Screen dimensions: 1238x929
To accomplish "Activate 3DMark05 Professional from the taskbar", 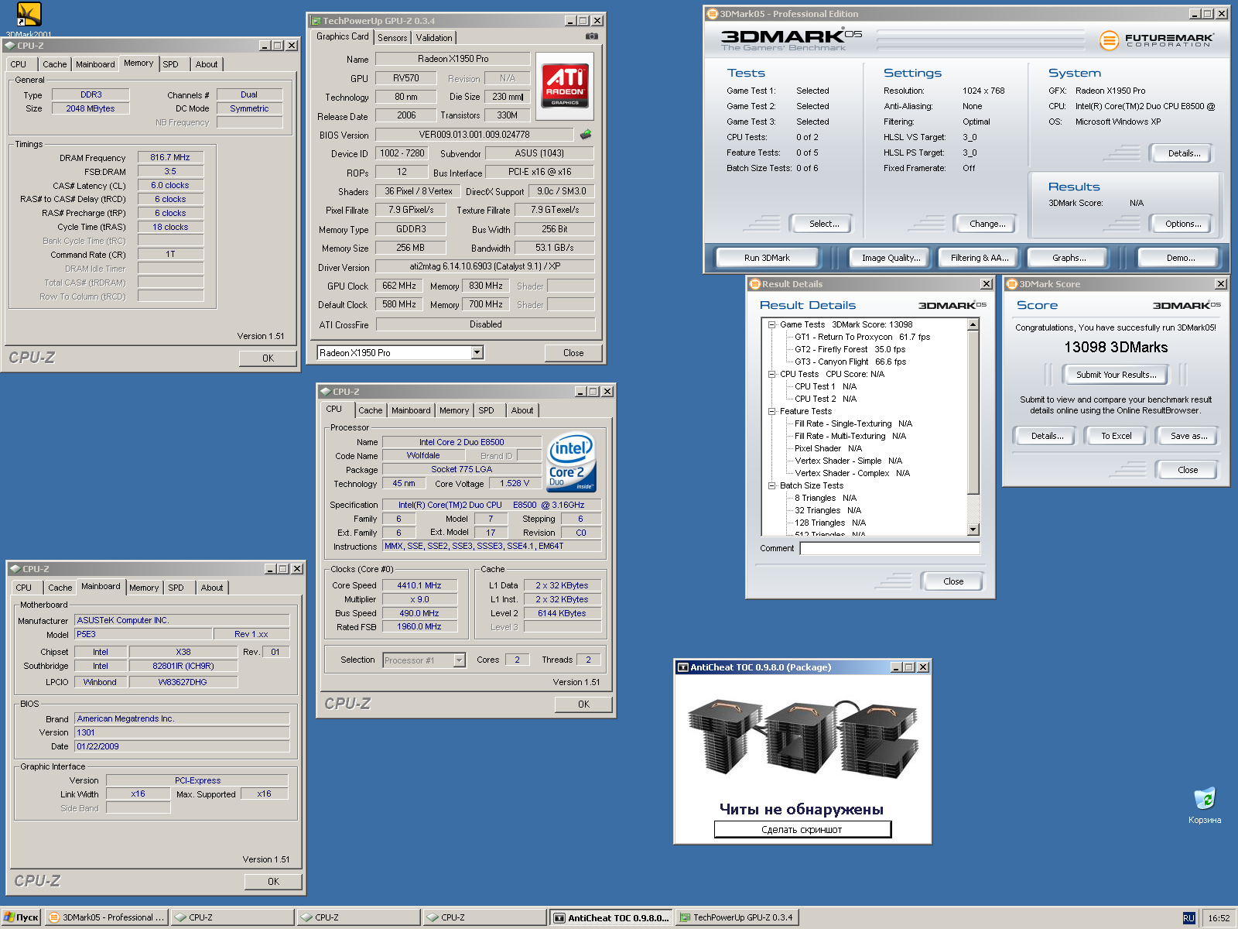I will 107,917.
